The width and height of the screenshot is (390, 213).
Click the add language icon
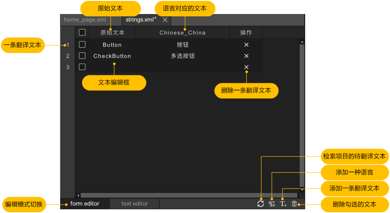tap(271, 204)
